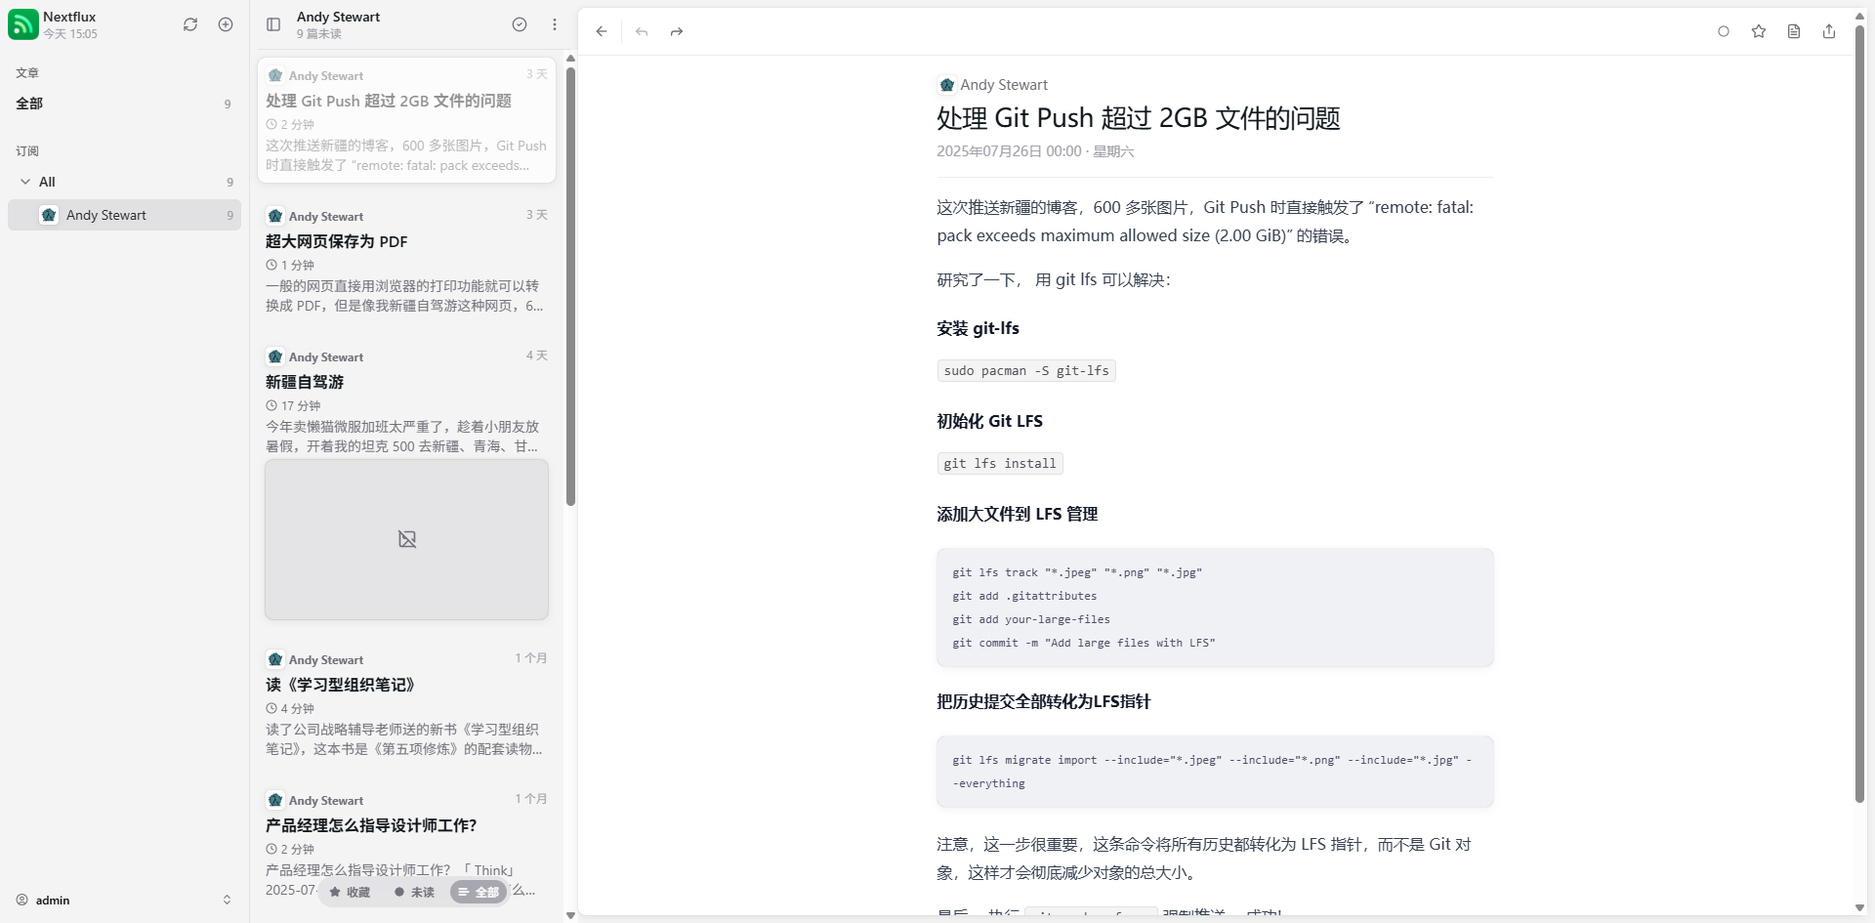
Task: Toggle the article's read status circle
Action: (x=1724, y=31)
